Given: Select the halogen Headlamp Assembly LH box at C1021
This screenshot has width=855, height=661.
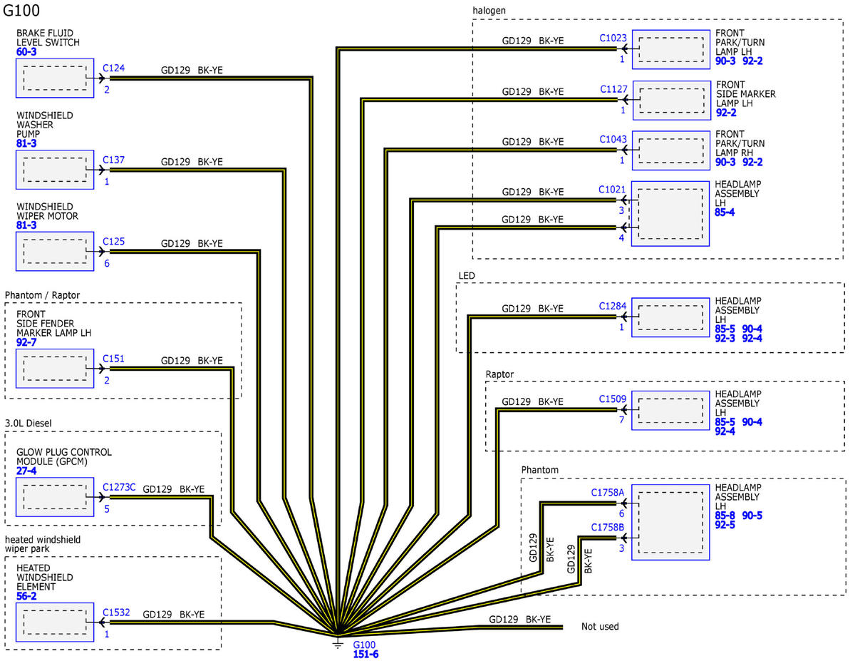Looking at the screenshot, I should point(671,213).
